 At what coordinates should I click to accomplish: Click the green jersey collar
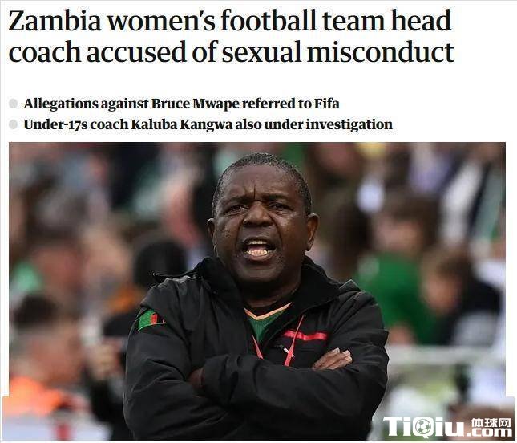(x=267, y=322)
